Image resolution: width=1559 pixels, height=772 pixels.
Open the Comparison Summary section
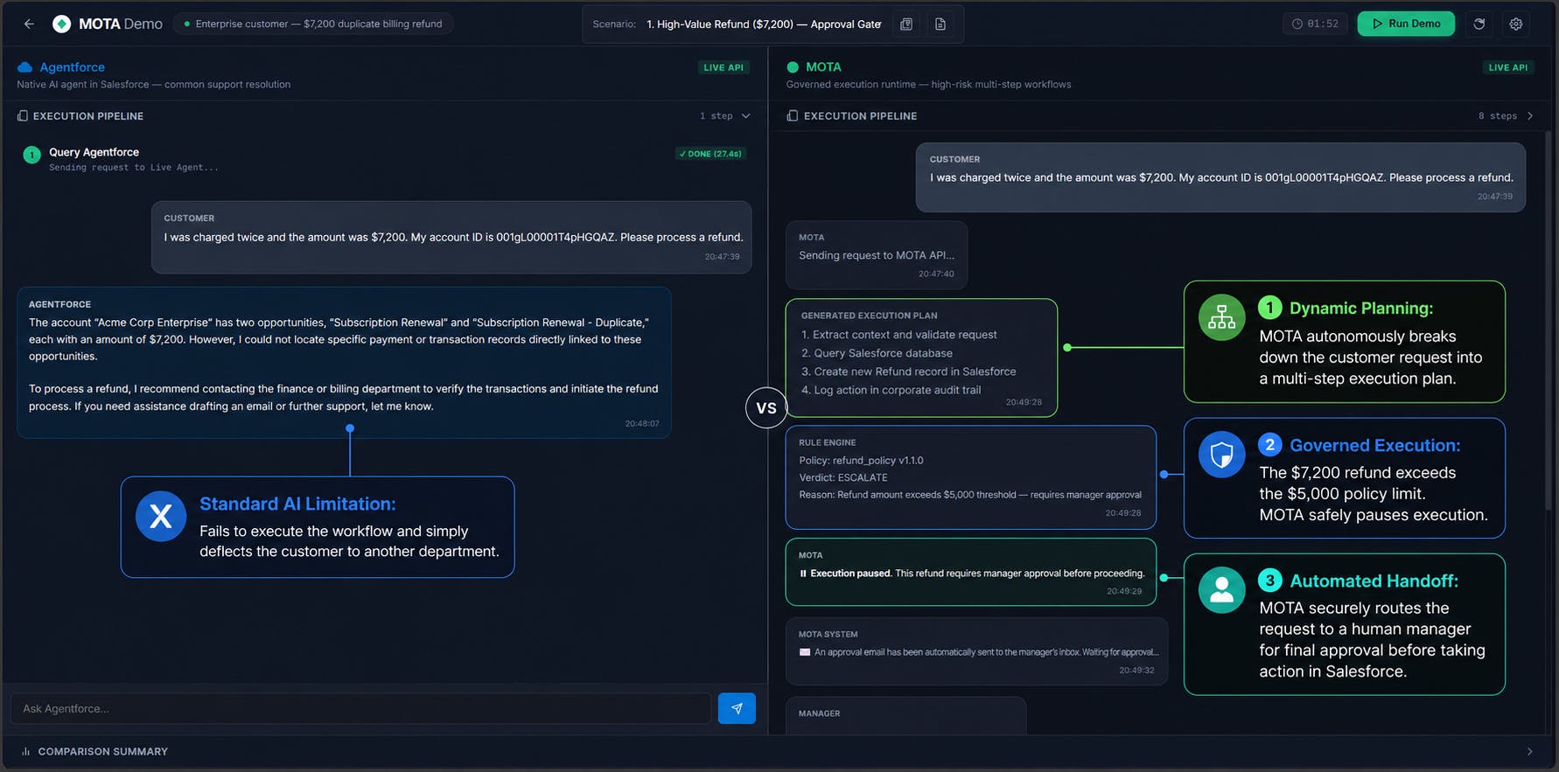coord(779,751)
